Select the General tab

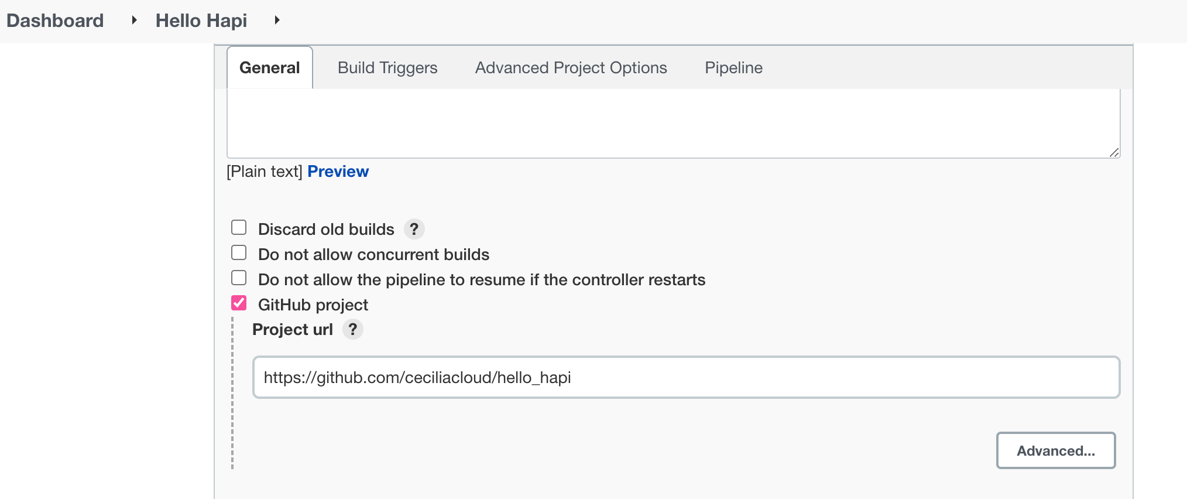269,68
